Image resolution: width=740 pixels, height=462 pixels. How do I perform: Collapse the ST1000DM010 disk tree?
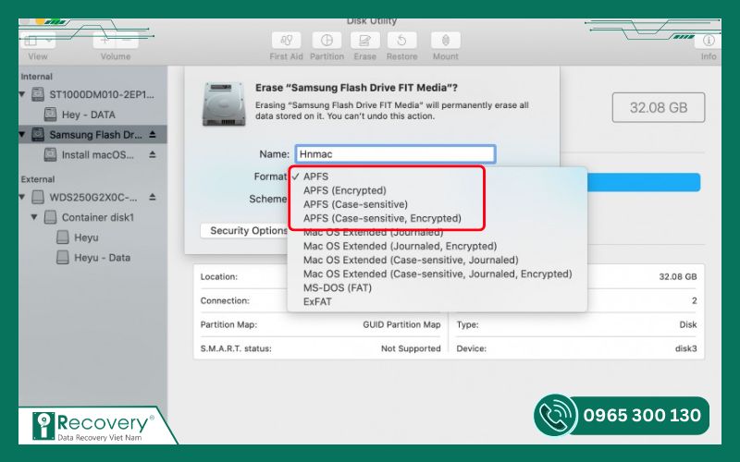click(x=22, y=94)
